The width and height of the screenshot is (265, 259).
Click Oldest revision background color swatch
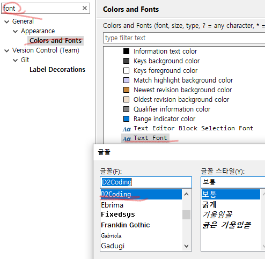pos(126,100)
